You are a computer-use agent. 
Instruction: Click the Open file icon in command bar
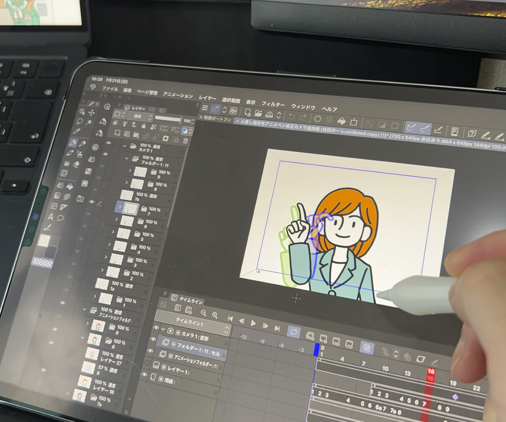tap(258, 114)
